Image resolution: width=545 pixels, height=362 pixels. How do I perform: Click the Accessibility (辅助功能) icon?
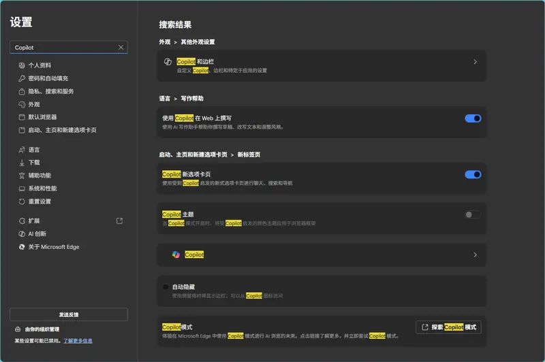click(22, 176)
